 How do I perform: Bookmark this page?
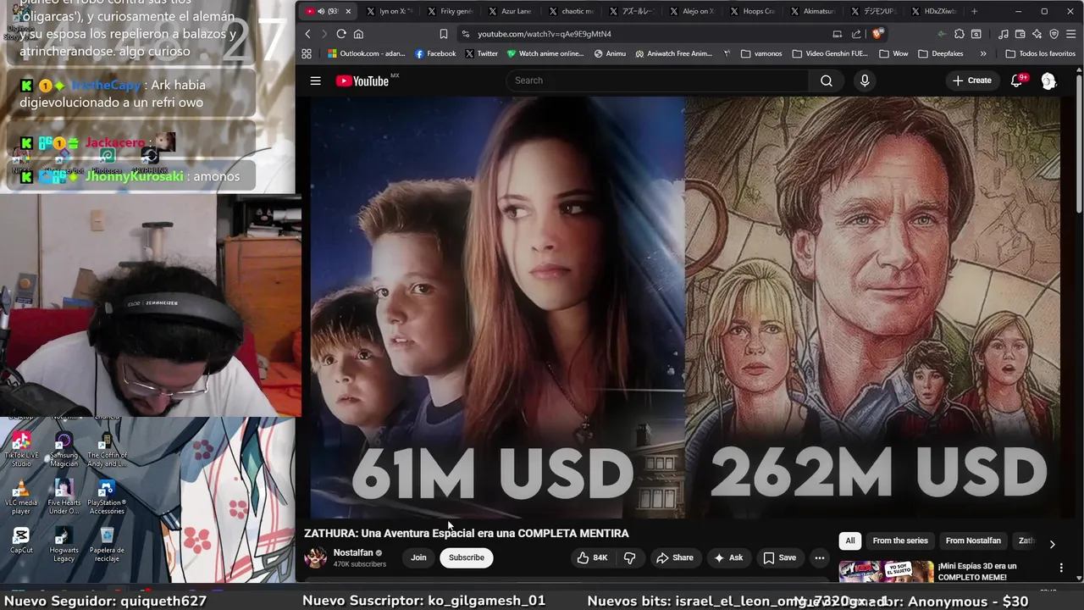tap(443, 34)
